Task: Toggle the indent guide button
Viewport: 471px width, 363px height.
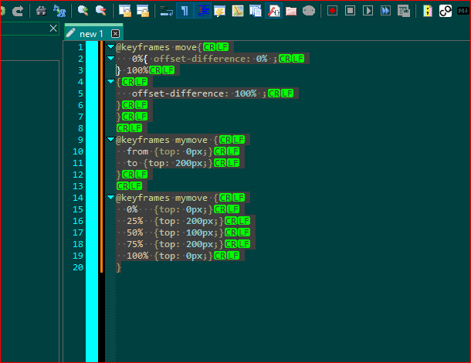Action: (x=203, y=11)
